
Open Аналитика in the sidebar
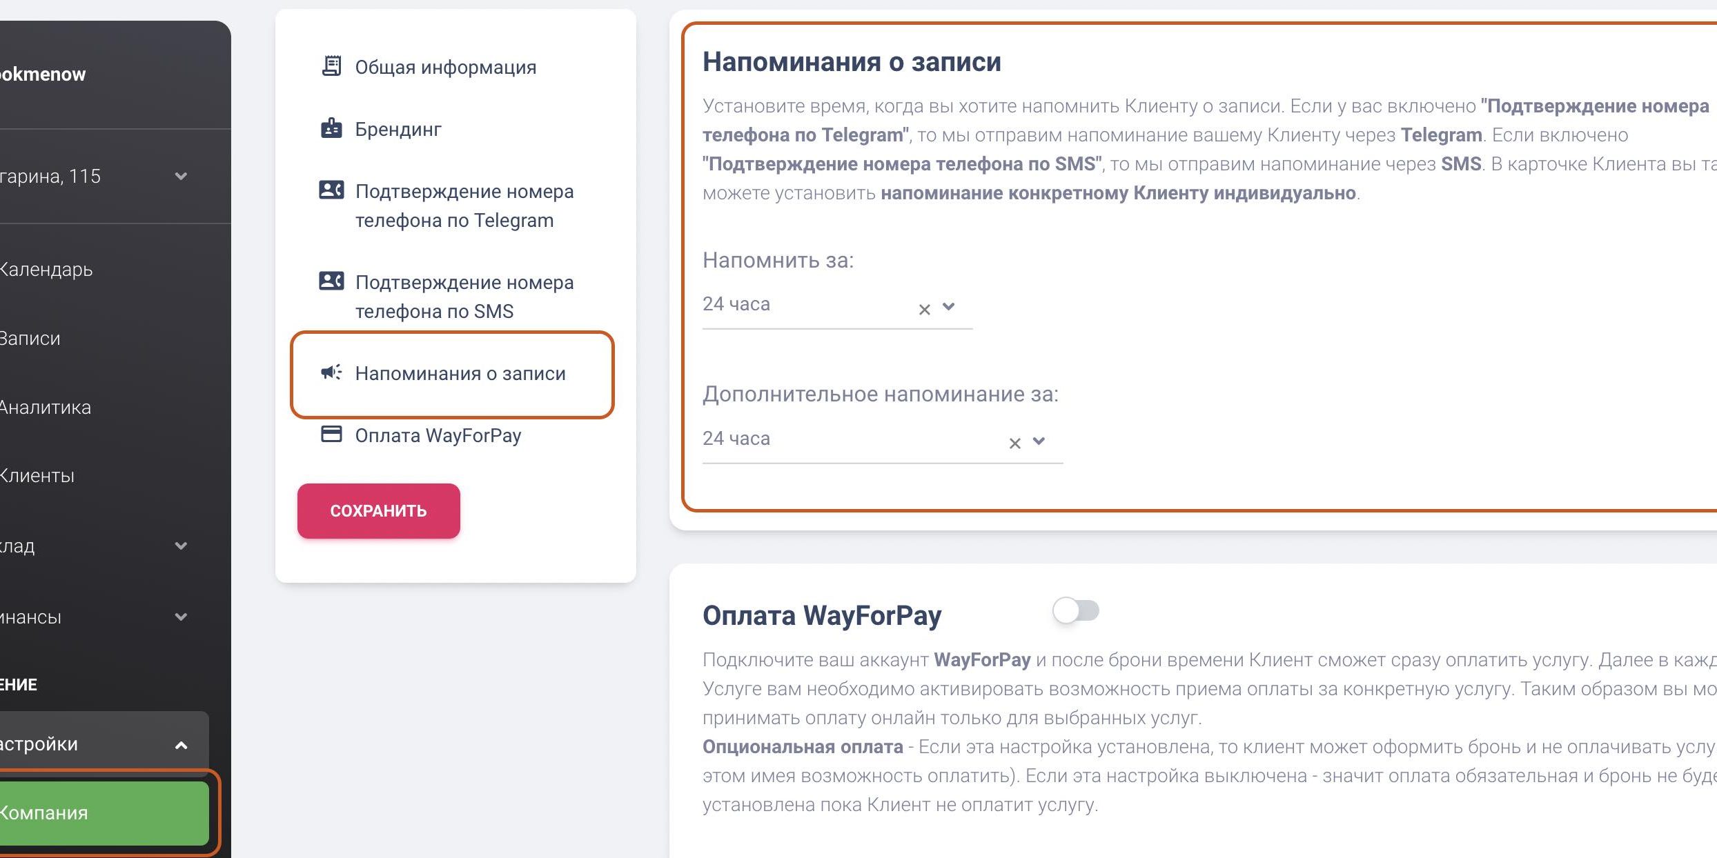tap(46, 408)
